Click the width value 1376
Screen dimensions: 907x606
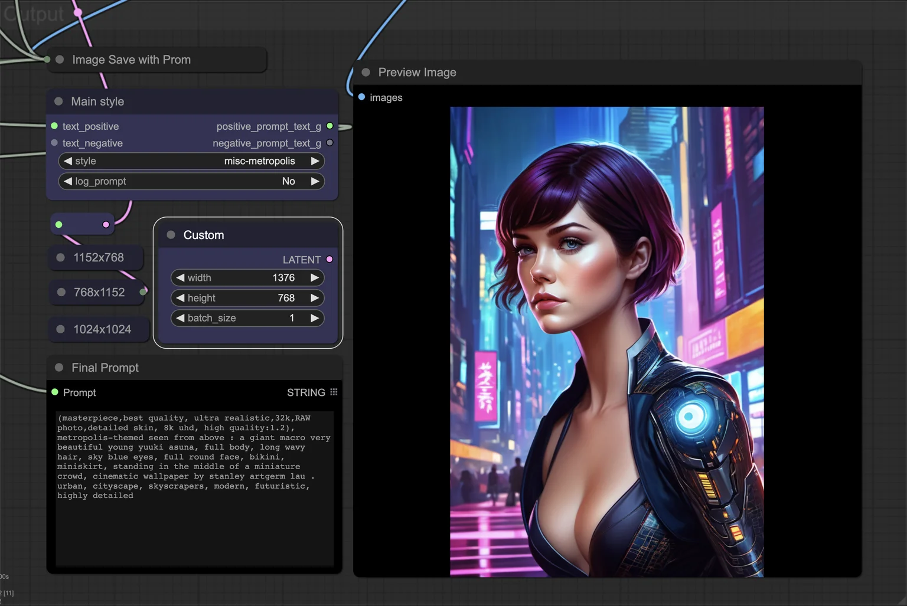pyautogui.click(x=283, y=277)
